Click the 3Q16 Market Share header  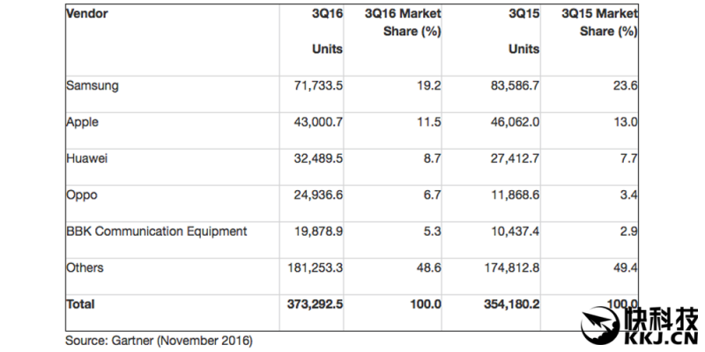tap(402, 23)
